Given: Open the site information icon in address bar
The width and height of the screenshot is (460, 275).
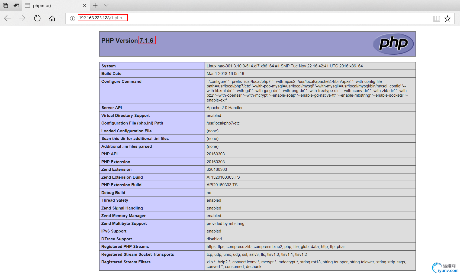Looking at the screenshot, I should [72, 18].
